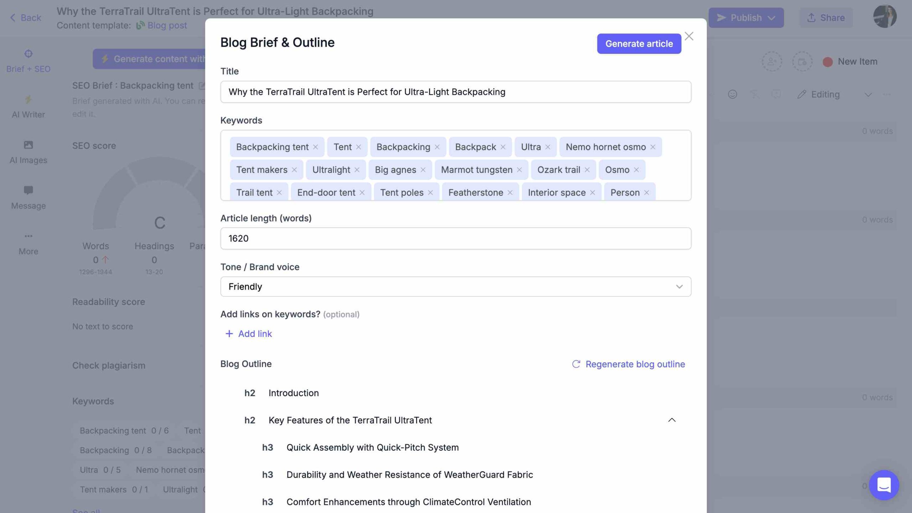This screenshot has width=912, height=513.
Task: Click the article length input field
Action: point(455,238)
